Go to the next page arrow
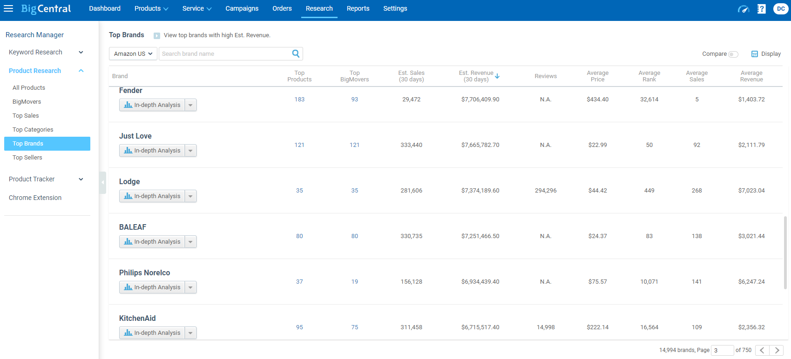Viewport: 791px width, 359px height. pos(777,350)
